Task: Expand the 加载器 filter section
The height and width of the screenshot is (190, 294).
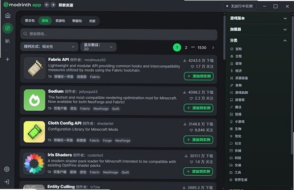Action: point(258,30)
